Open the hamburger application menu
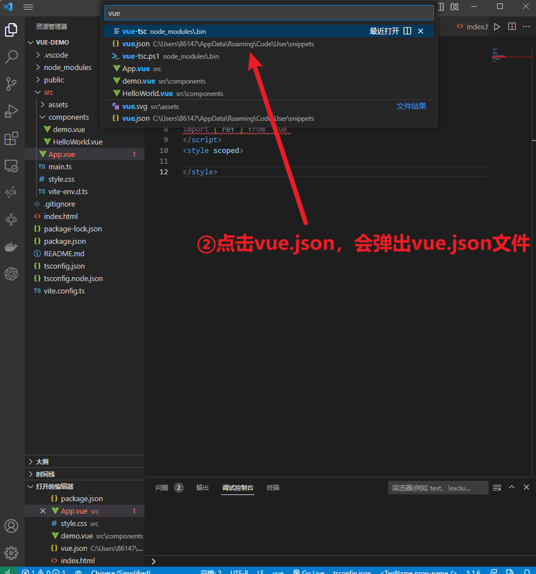Viewport: 536px width, 574px height. [28, 7]
